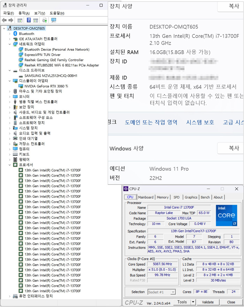Click the Back arrow in Device Manager toolbar

(x=4, y=20)
